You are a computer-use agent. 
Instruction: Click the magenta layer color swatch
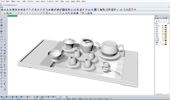[x=166, y=37]
